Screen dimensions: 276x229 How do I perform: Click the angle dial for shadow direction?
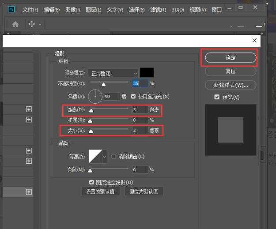95,96
